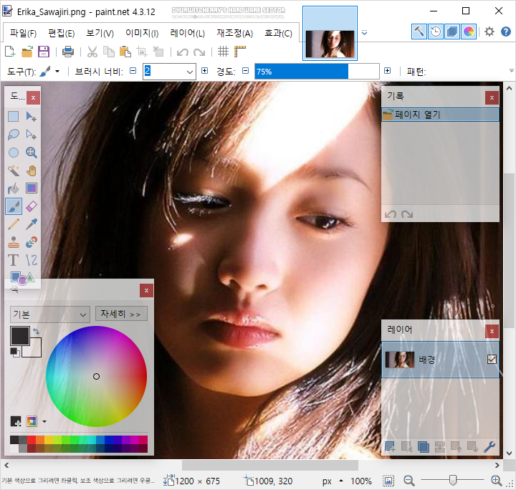The image size is (516, 490).
Task: Open the 파일(F) menu
Action: (23, 33)
